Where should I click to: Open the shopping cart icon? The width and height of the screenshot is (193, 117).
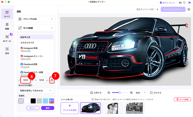[x=189, y=2]
